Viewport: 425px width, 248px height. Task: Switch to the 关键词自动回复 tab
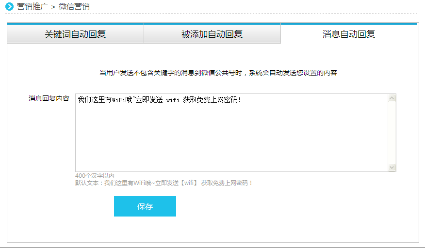[x=75, y=34]
